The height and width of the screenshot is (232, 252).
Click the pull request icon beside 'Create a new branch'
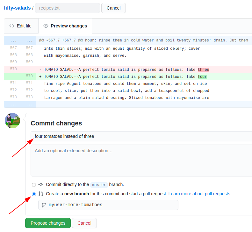pos(41,194)
